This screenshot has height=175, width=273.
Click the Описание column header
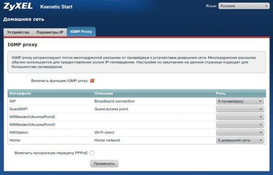104,93
